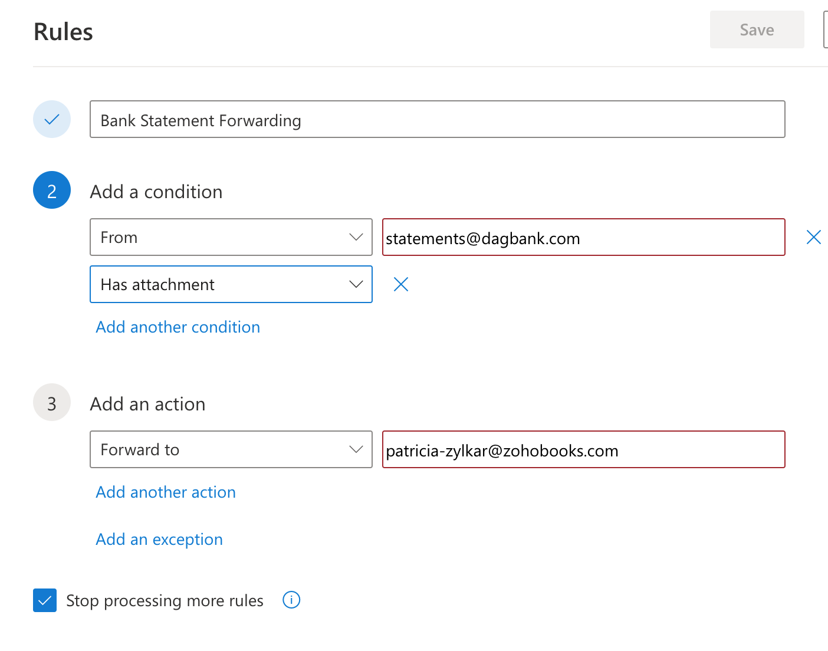Open the Forward to action dropdown
Image resolution: width=828 pixels, height=651 pixels.
(231, 449)
